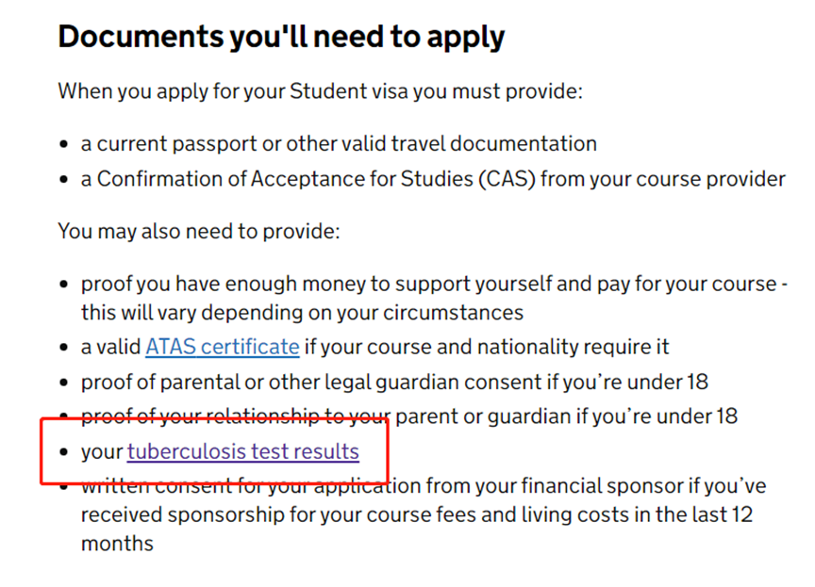The image size is (815, 587).
Task: Click the bullet point before the tuberculosis item
Action: [x=64, y=452]
